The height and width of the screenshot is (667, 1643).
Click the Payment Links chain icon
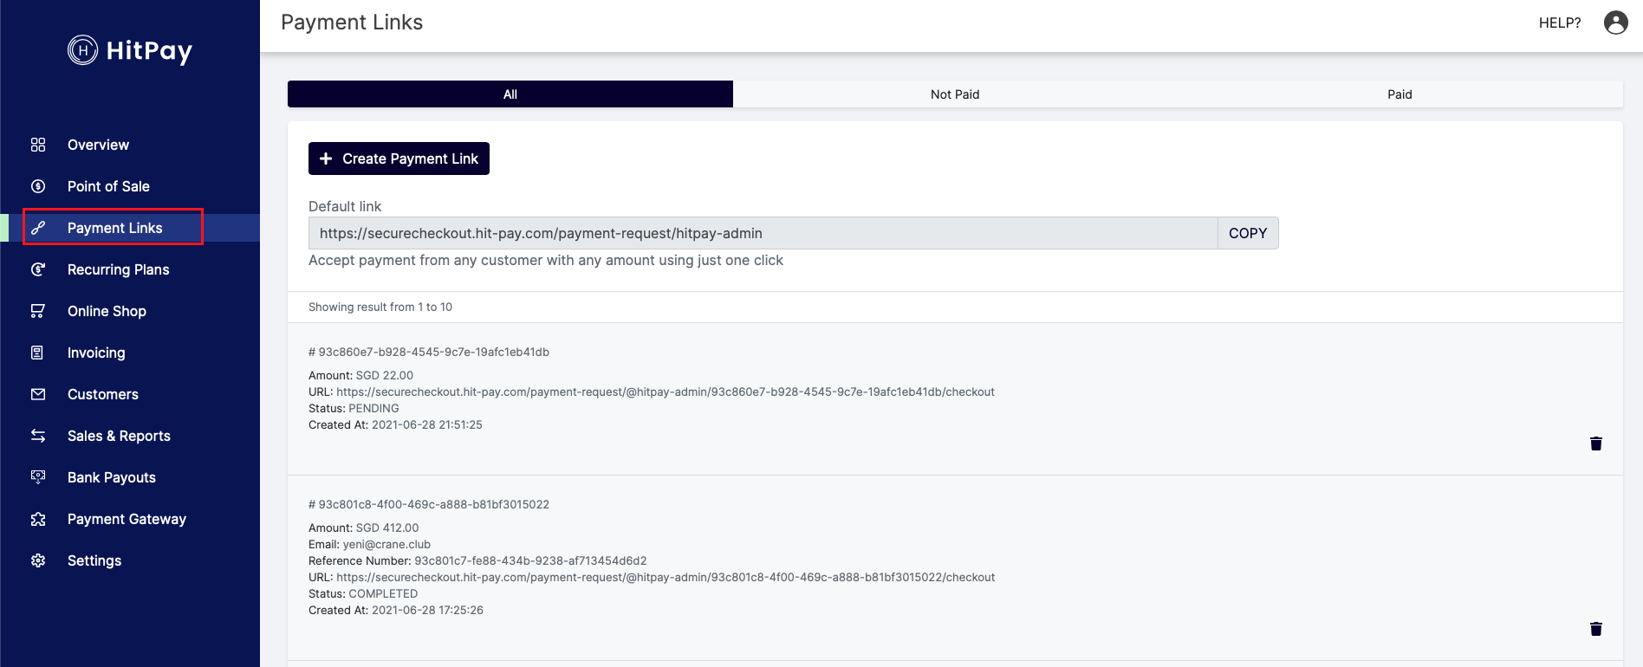tap(38, 228)
